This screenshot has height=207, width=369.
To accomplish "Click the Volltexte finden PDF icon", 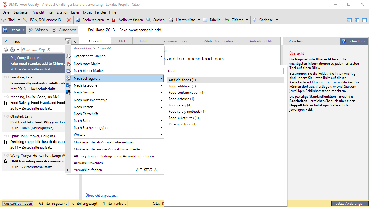I will click(114, 20).
